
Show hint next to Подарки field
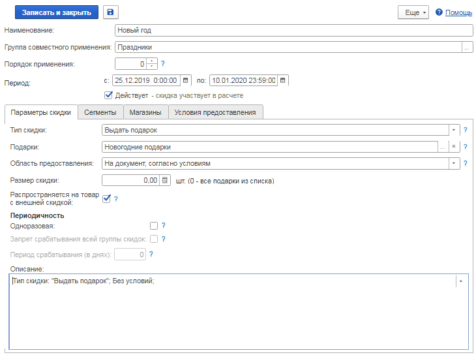click(x=466, y=147)
